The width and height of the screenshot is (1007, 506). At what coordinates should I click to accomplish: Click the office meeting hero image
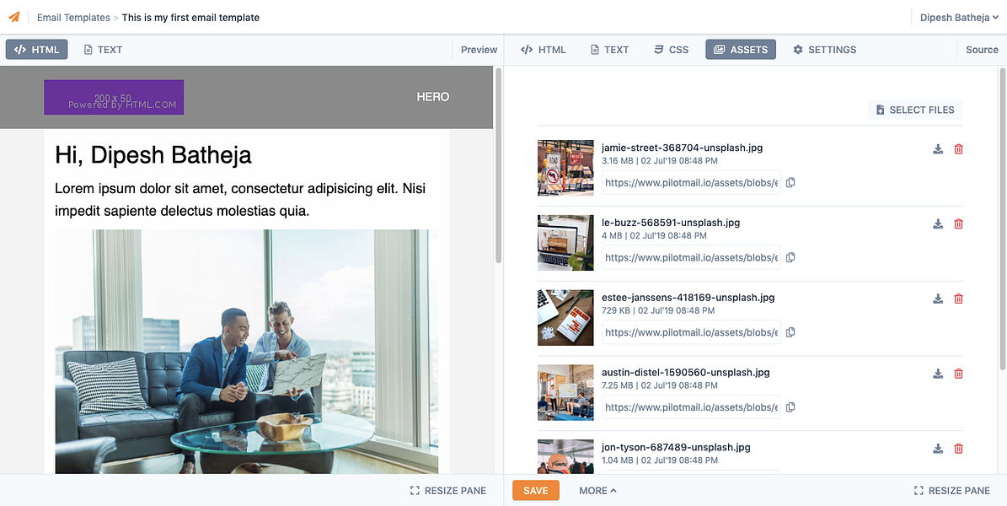247,352
